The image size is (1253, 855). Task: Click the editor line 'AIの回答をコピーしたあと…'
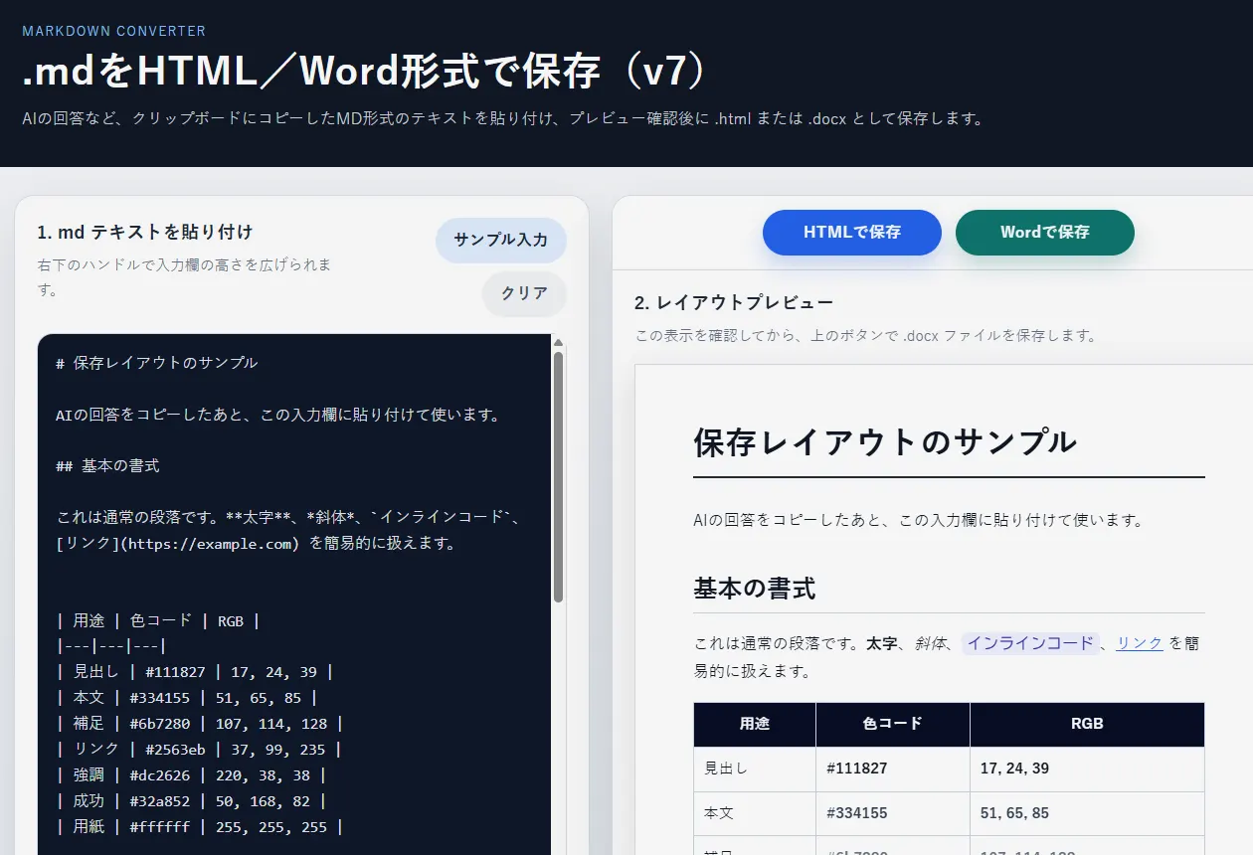(x=277, y=415)
